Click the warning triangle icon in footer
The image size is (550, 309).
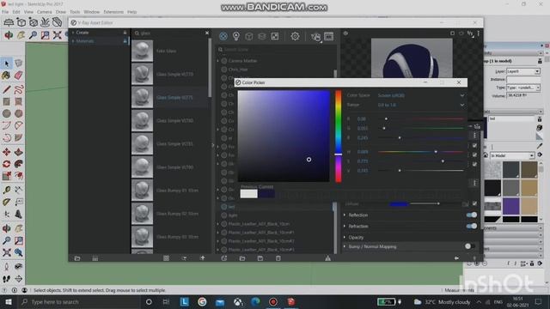point(327,258)
